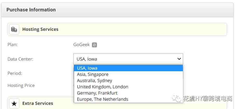Click the Hosting Price label
240x109 pixels.
21,85
